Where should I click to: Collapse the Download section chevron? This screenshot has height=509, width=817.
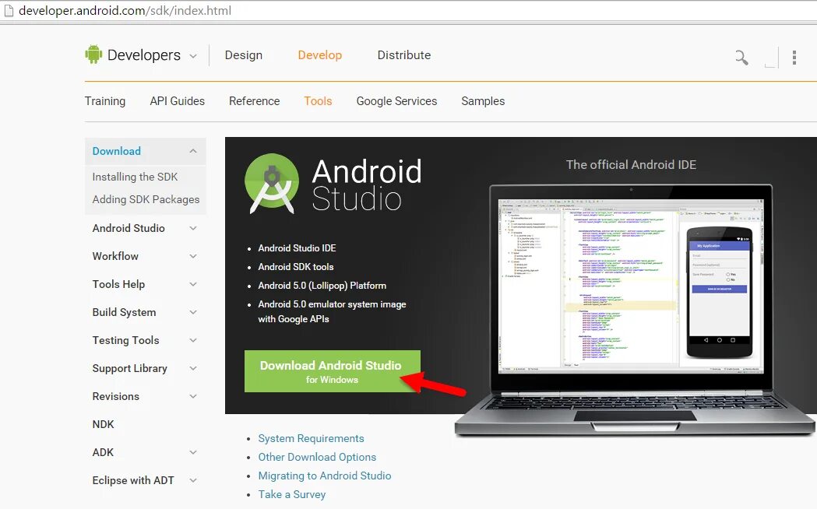(x=193, y=151)
